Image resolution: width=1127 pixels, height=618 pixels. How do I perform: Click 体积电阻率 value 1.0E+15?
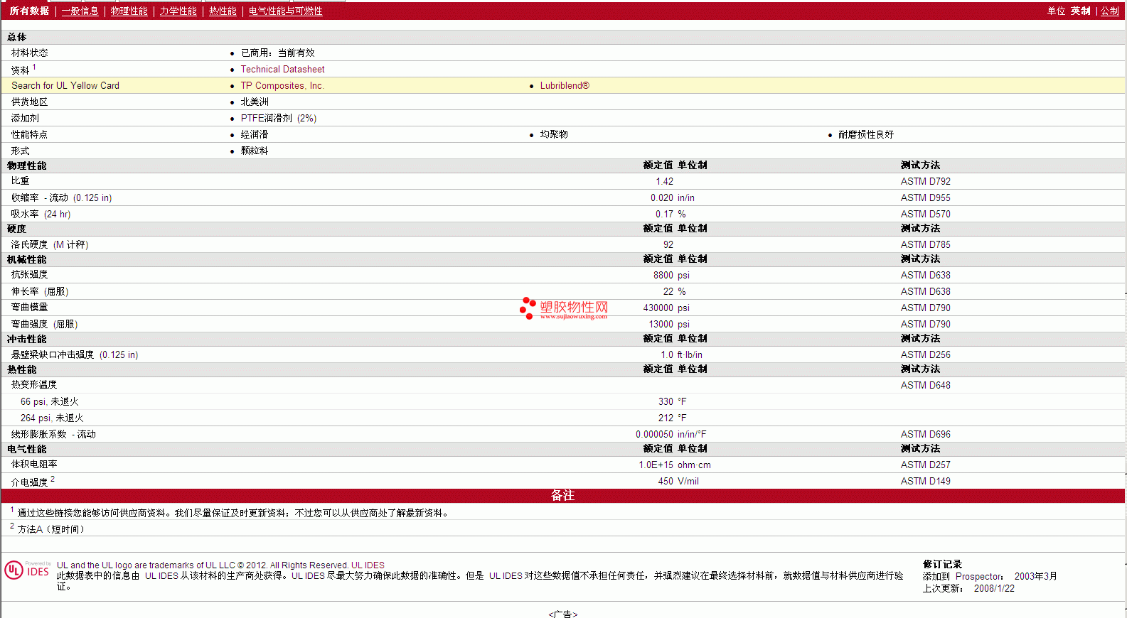pyautogui.click(x=656, y=465)
